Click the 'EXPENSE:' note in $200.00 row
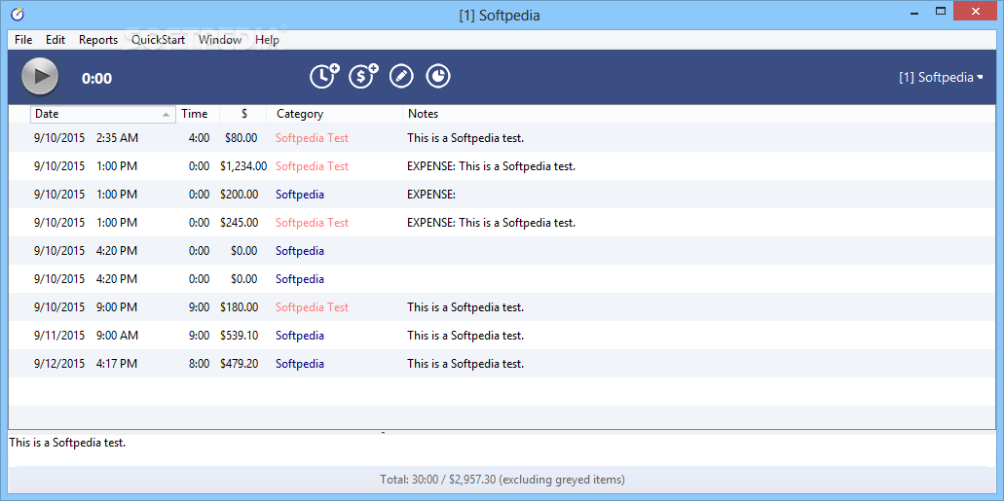This screenshot has width=1004, height=501. coord(431,195)
